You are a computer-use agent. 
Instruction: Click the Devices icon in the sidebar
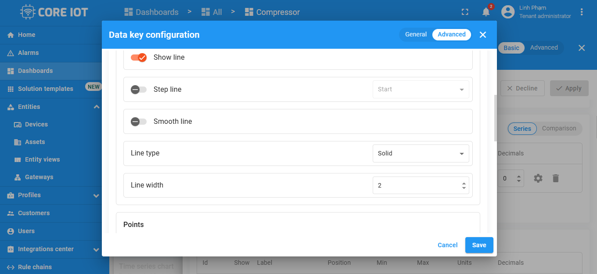pos(18,125)
